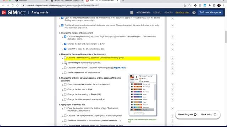Open the Ben-Ezzer, Raz user link
The height and width of the screenshot is (127, 227).
coord(182,12)
